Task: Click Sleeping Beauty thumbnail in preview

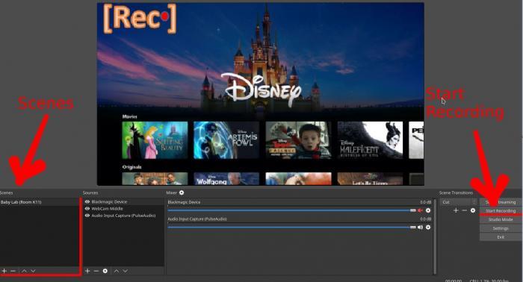Action: click(x=155, y=140)
